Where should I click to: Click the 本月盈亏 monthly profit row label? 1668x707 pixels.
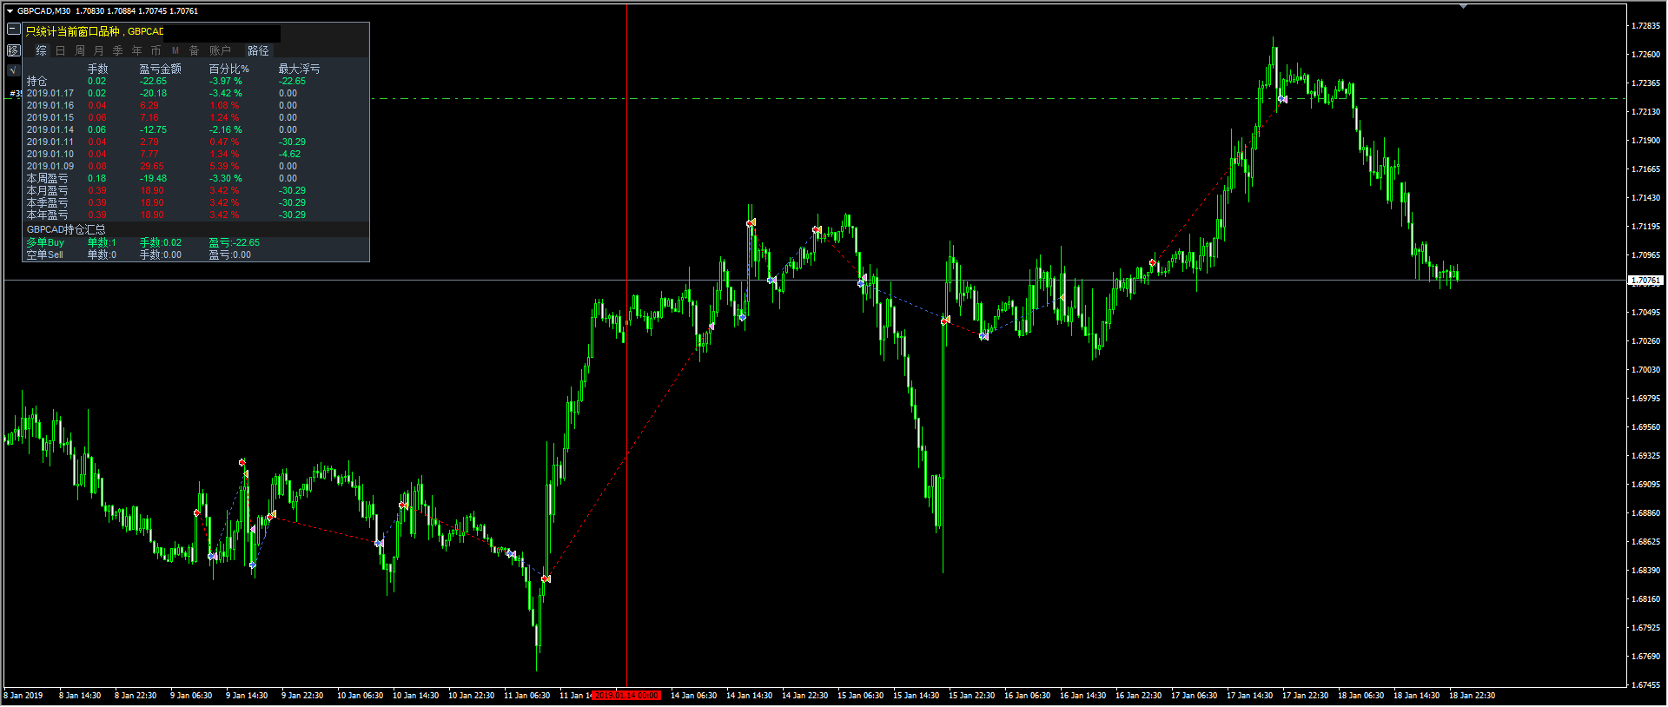coord(47,190)
